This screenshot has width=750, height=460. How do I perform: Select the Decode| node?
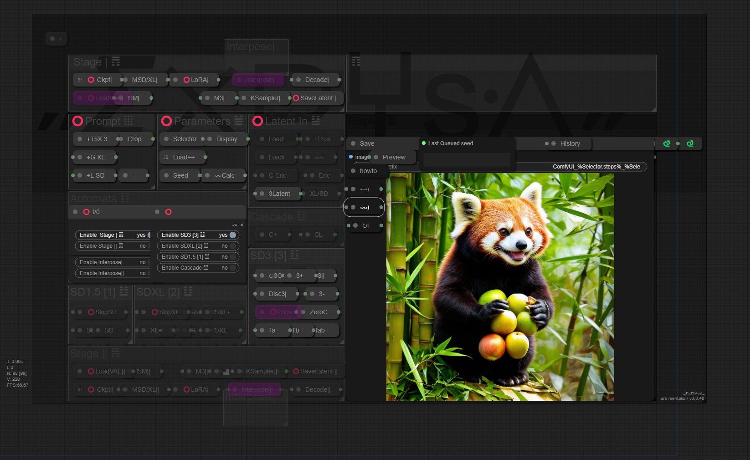[317, 80]
